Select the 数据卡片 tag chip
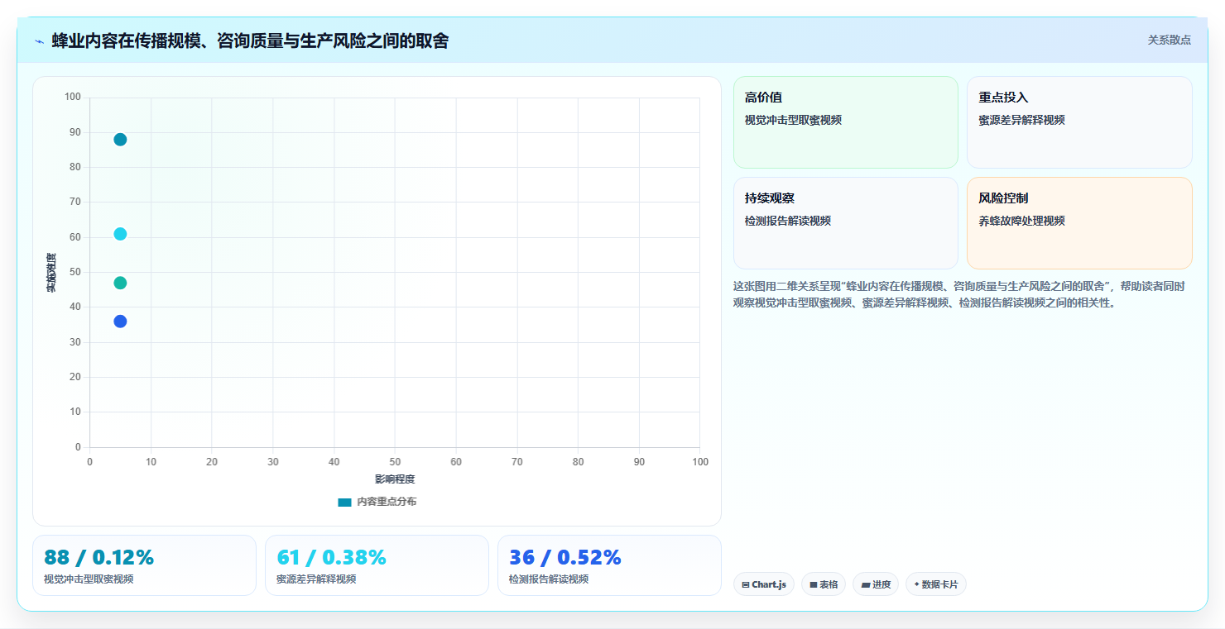Screen dimensions: 1225x629 [x=935, y=584]
